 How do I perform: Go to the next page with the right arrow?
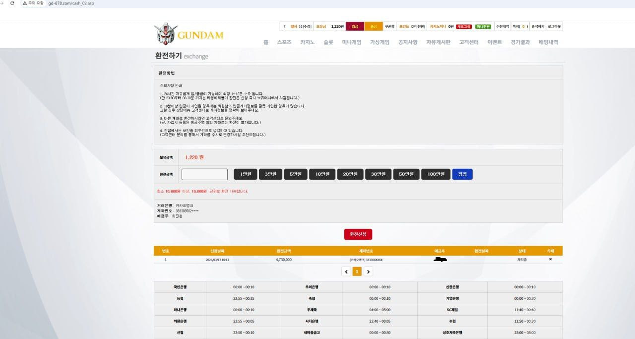(368, 271)
